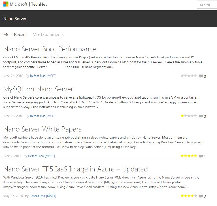The width and height of the screenshot is (217, 206).
Task: Open the TechNet home link
Action: coord(39,4)
